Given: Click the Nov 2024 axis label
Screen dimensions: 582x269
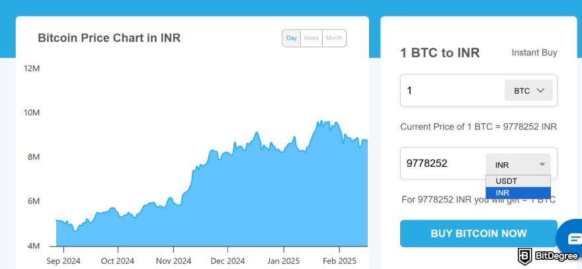Looking at the screenshot, I should click(x=173, y=261).
